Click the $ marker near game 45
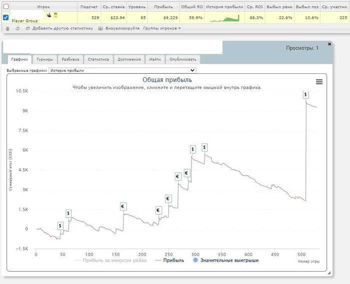Screen dimensions: 350x284 (x=60, y=226)
